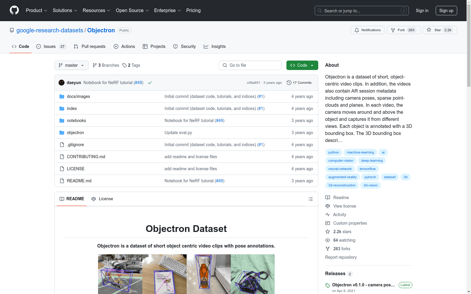Click the bike 3D bounding box thumbnail
The image size is (471, 294).
(x=120, y=274)
